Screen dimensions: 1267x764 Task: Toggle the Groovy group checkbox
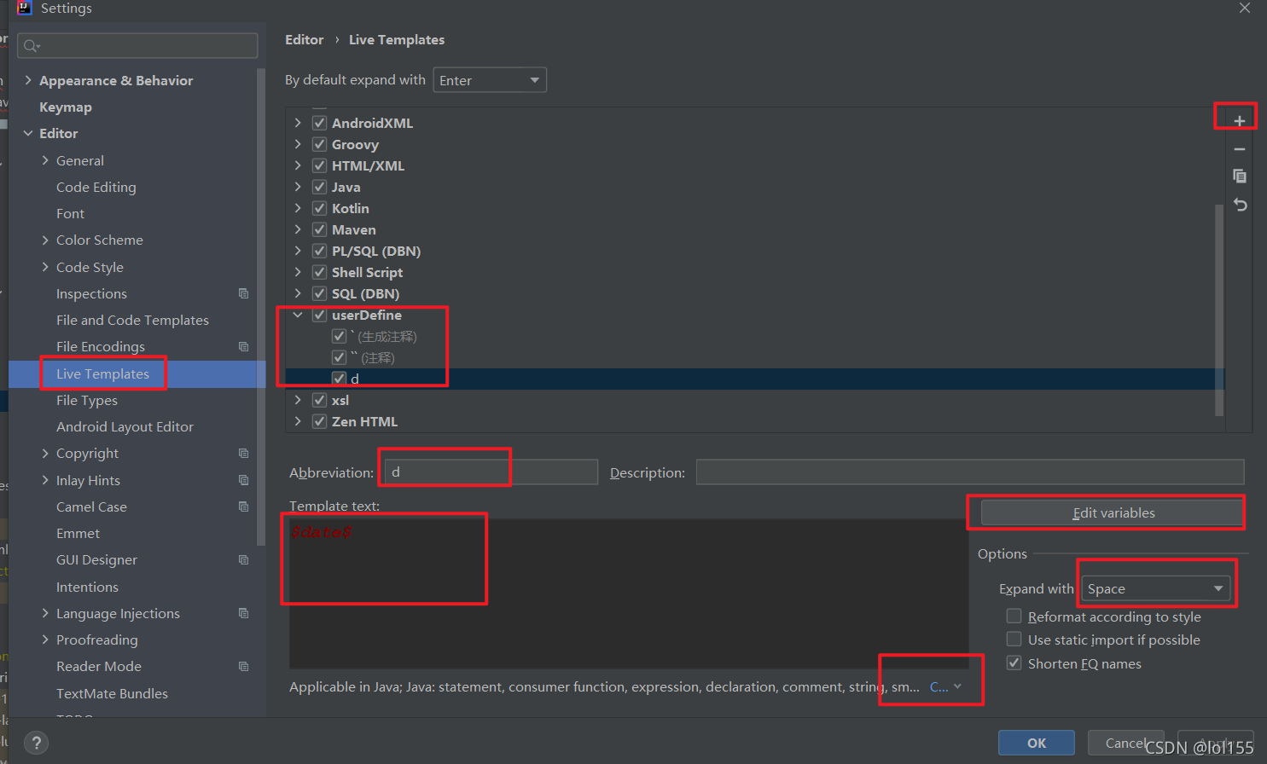(320, 144)
